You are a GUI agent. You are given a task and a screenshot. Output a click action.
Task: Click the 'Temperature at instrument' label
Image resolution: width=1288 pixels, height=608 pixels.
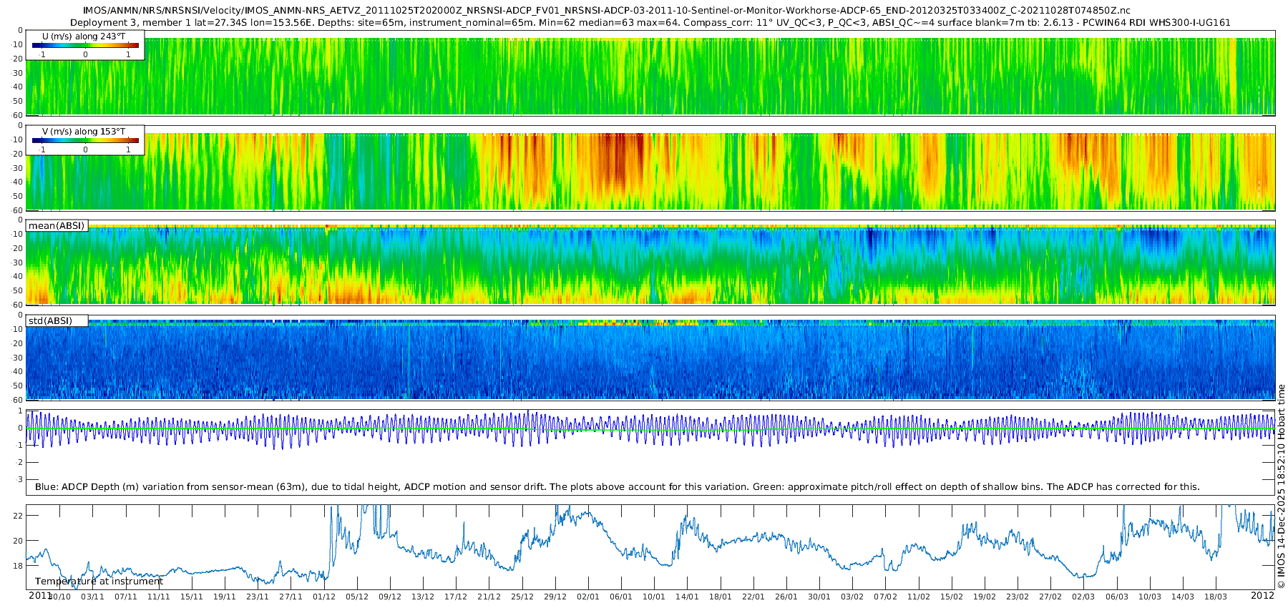[99, 582]
